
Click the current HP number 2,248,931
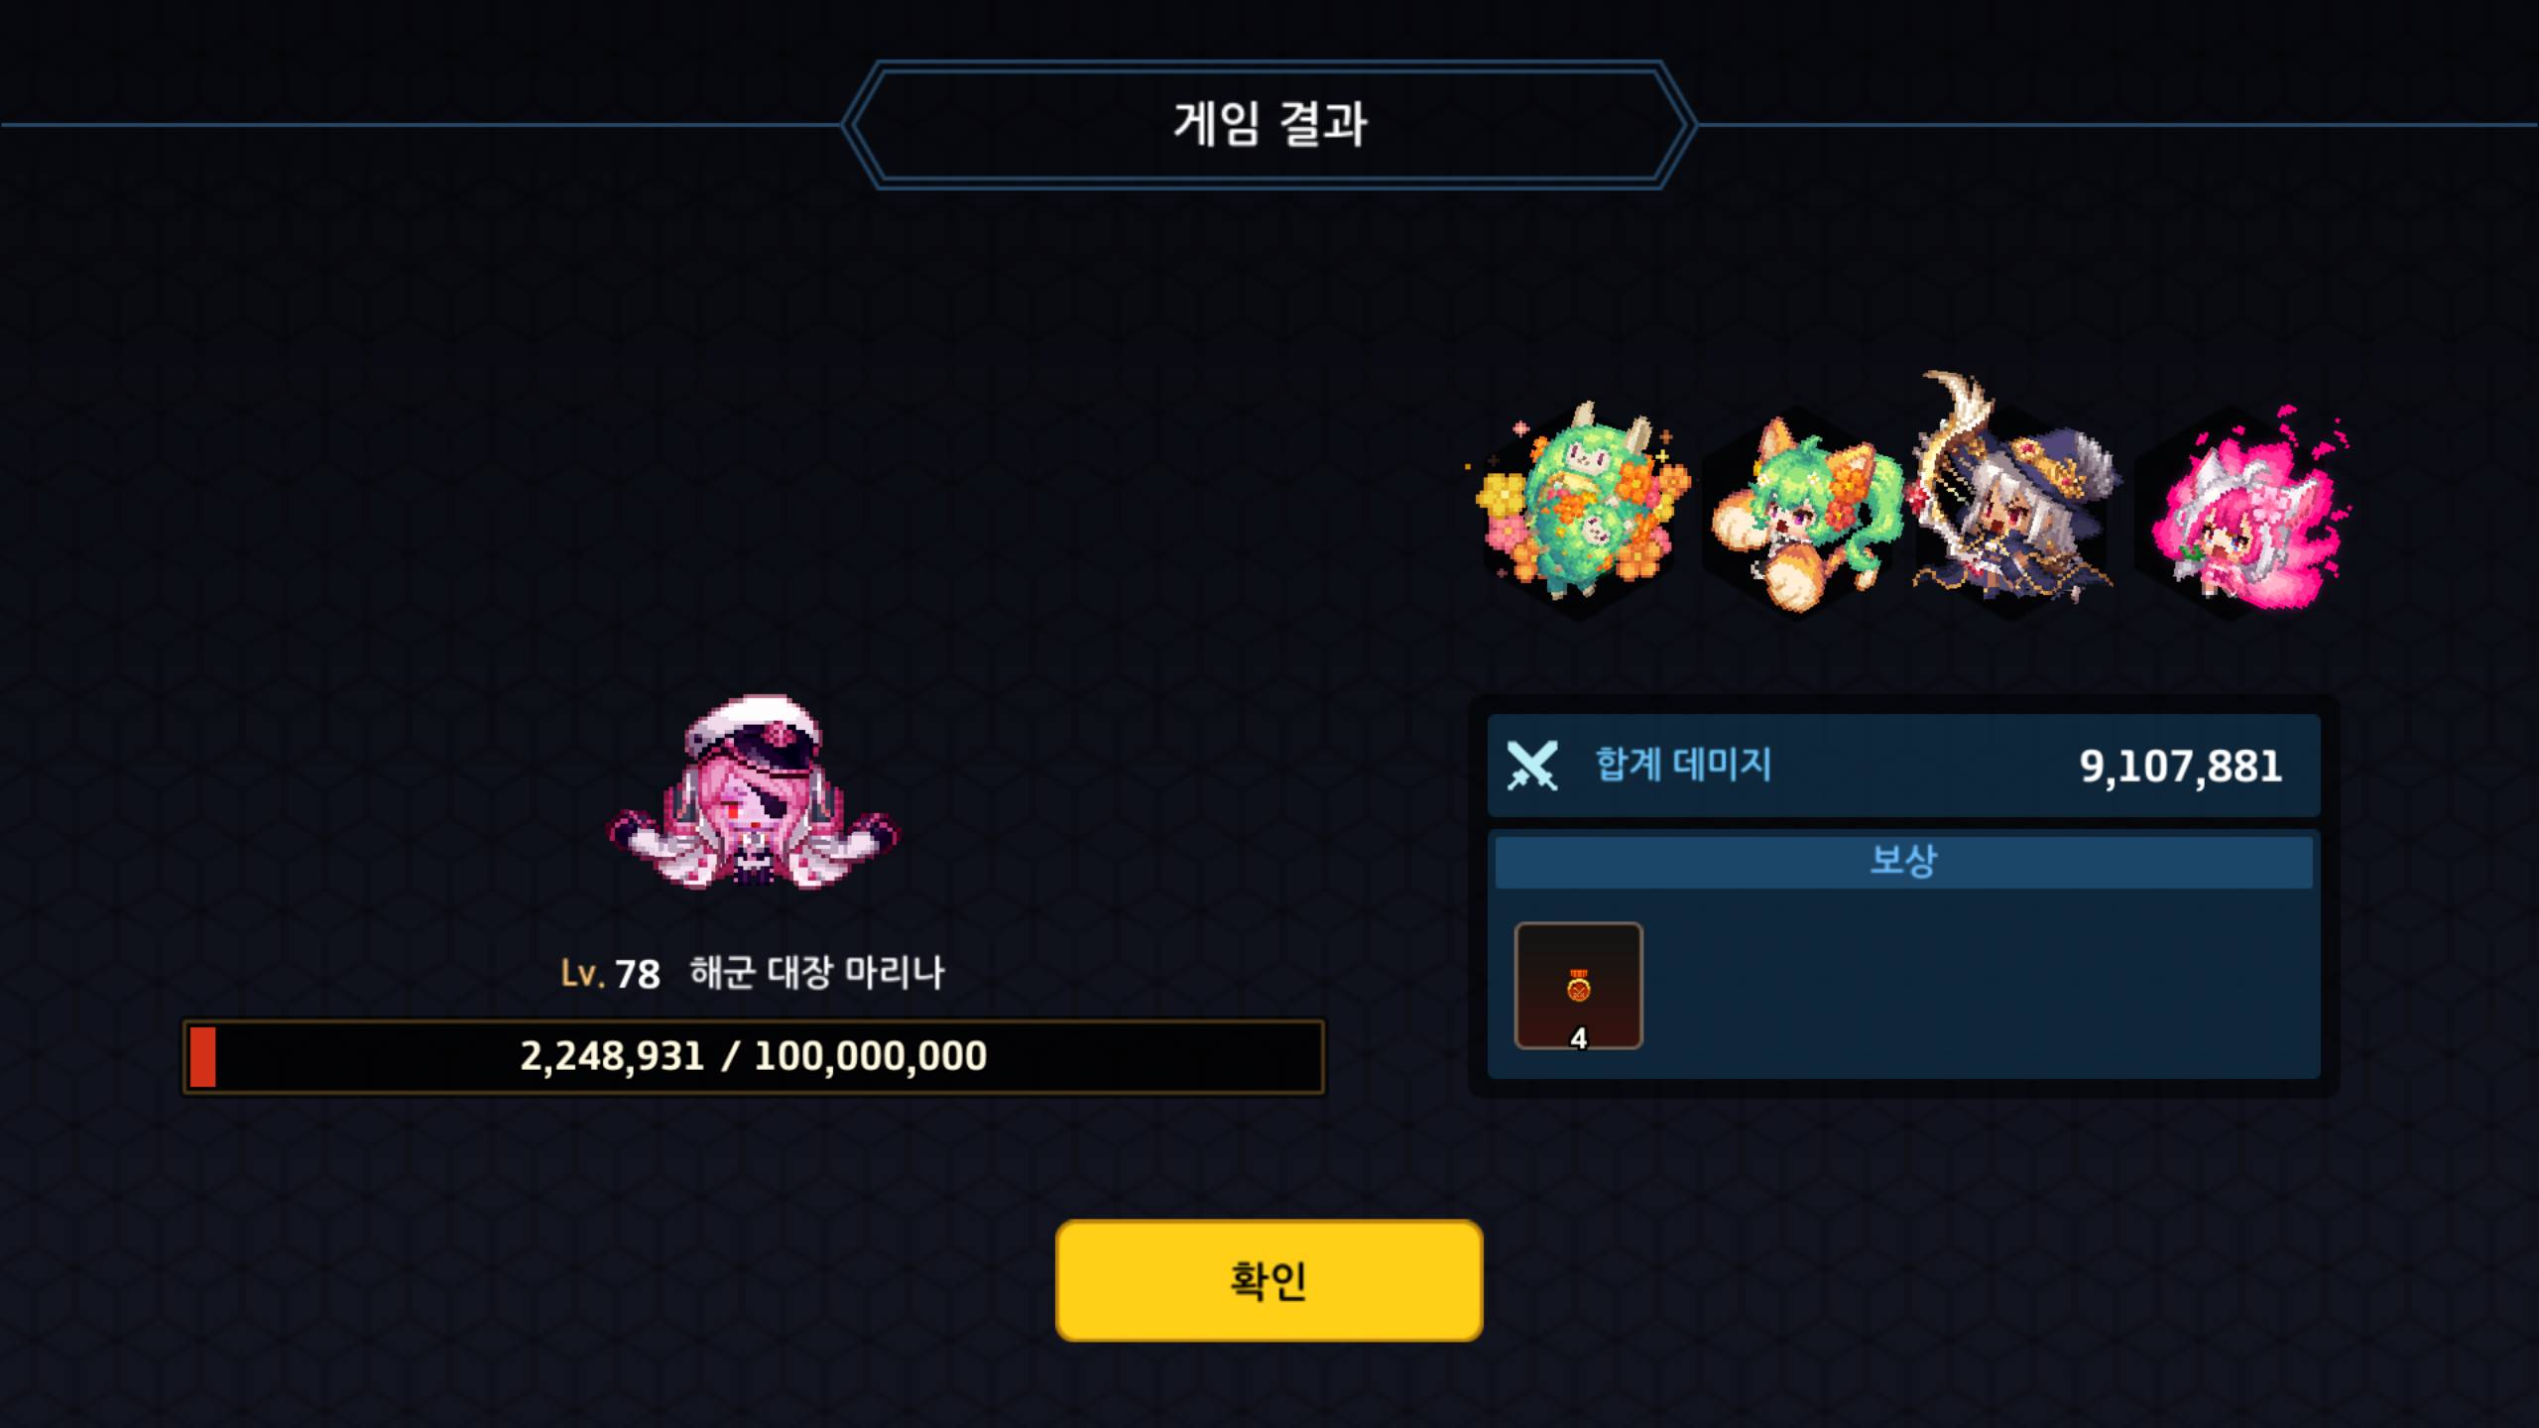point(612,1057)
